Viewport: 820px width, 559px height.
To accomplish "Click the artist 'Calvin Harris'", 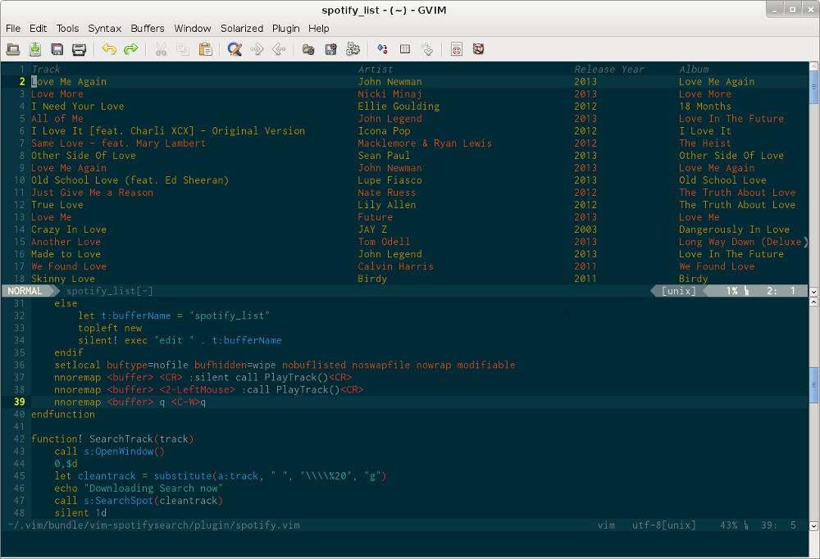I will tap(395, 266).
